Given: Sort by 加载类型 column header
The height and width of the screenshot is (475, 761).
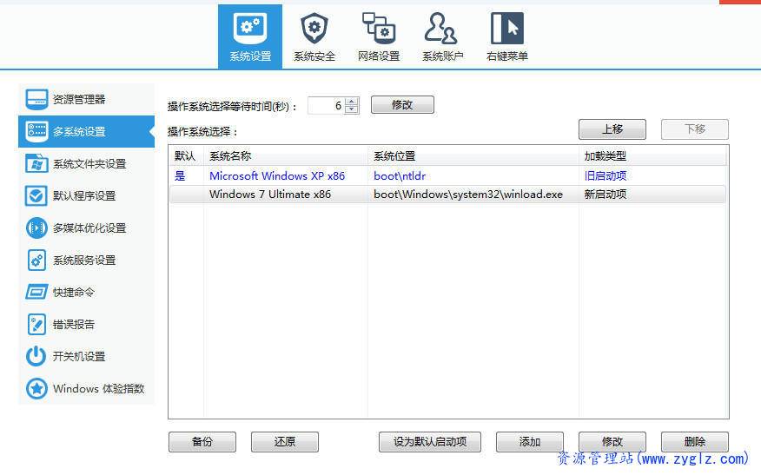Looking at the screenshot, I should (x=652, y=156).
